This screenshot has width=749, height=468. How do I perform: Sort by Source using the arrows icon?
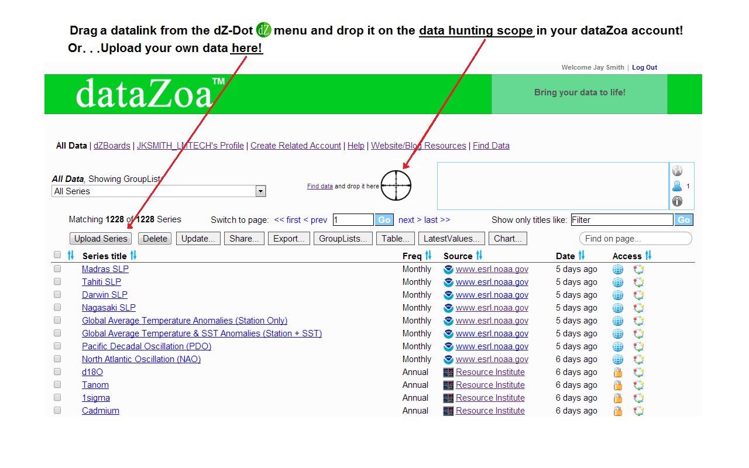[479, 255]
